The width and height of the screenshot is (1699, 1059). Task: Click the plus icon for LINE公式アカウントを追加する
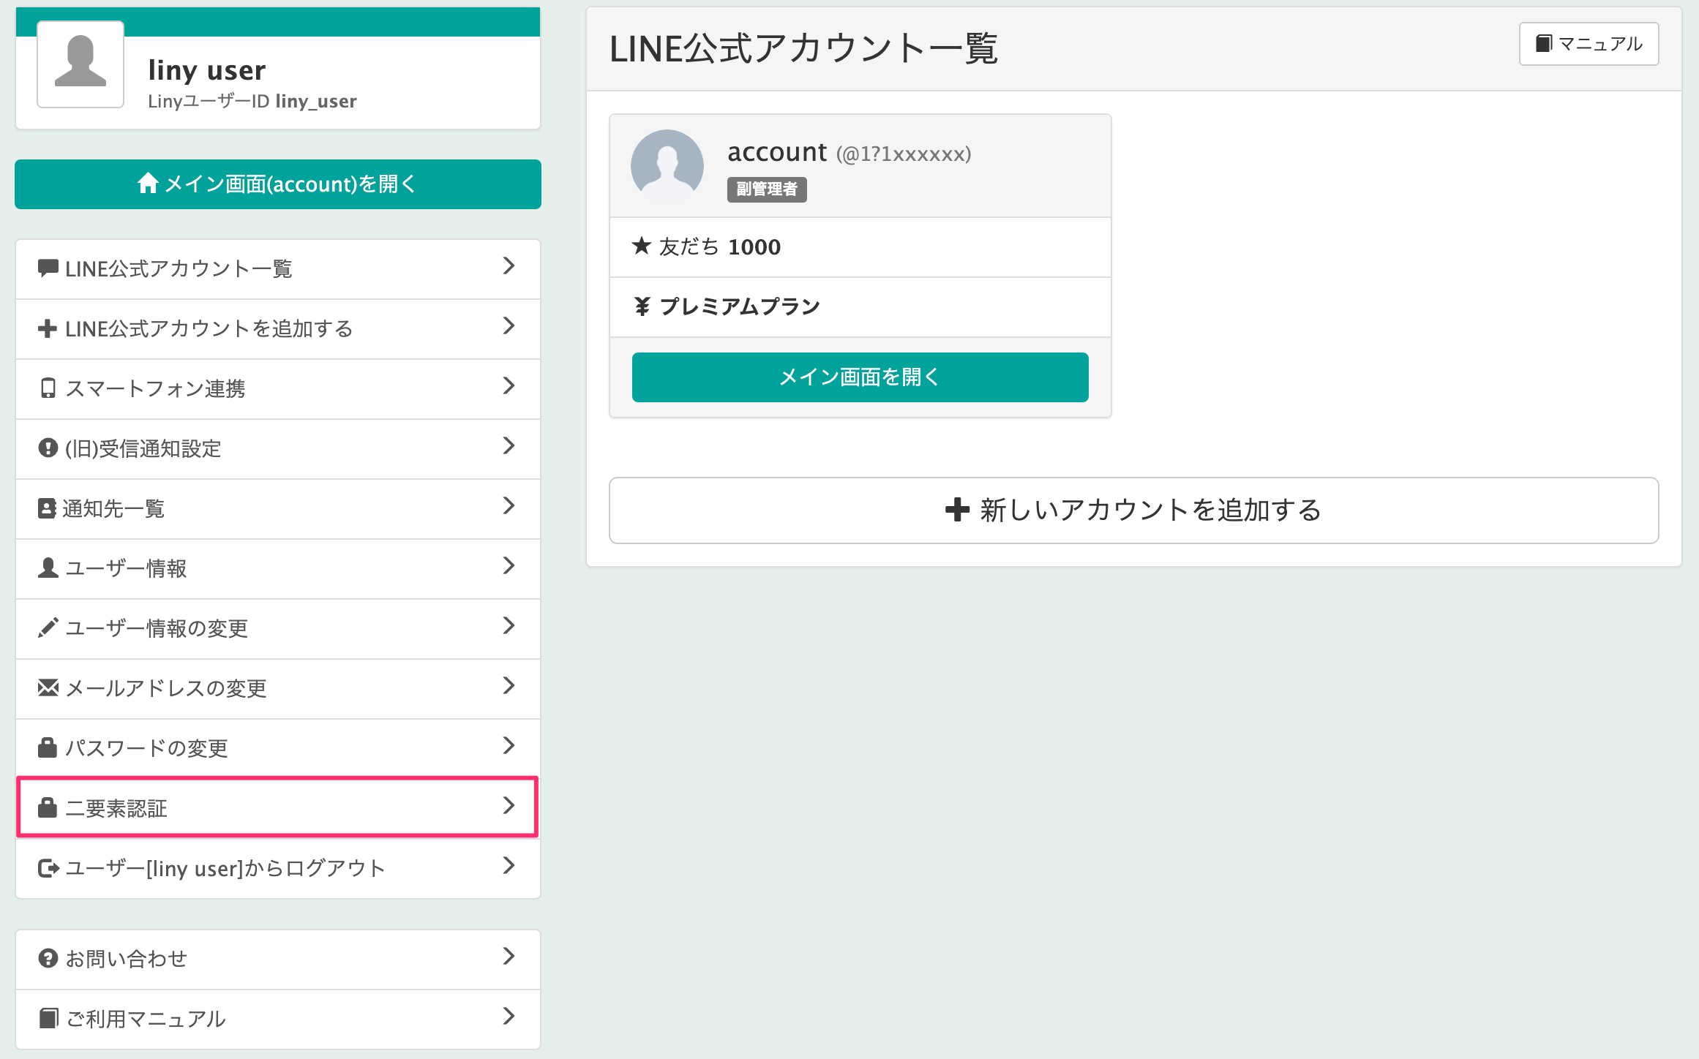[x=48, y=328]
